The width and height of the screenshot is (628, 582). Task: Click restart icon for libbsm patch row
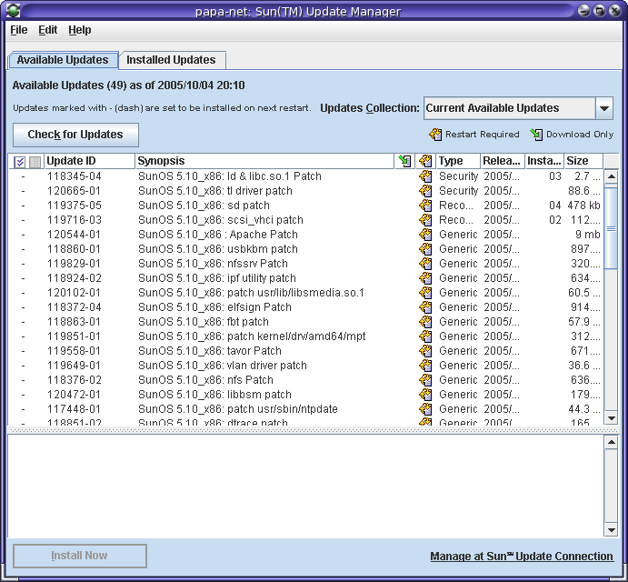tap(425, 395)
